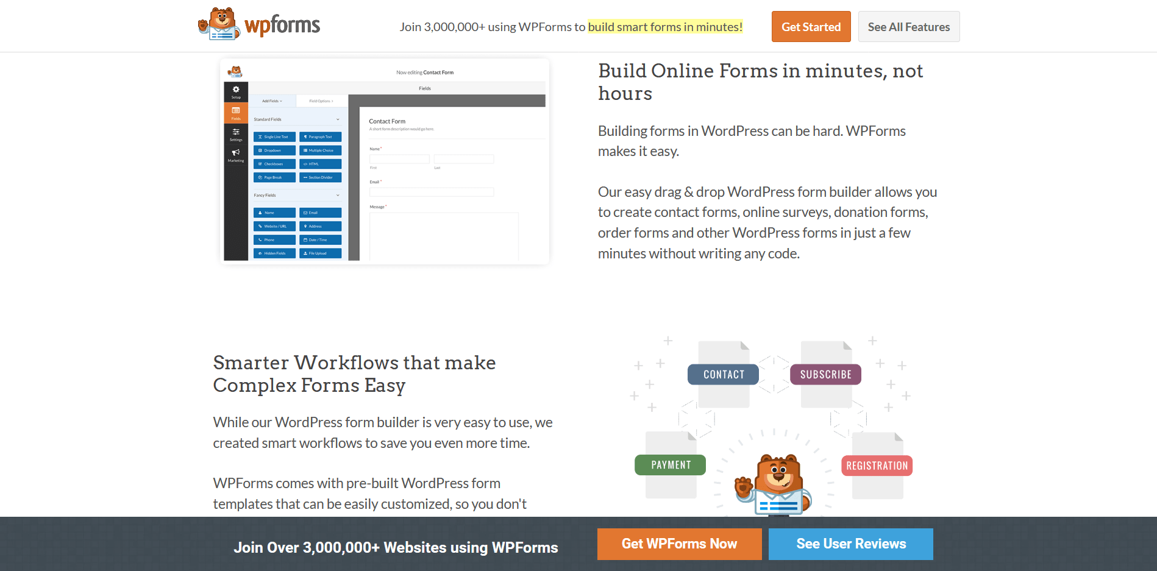Collapse the Fancy Fields section
Screen dimensions: 1157x571
pyautogui.click(x=338, y=195)
